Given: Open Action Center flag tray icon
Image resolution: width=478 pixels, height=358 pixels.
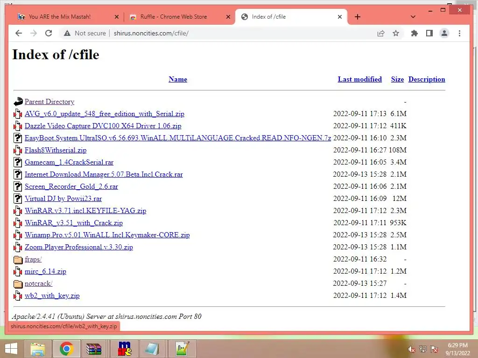Looking at the screenshot, I should pos(434,349).
